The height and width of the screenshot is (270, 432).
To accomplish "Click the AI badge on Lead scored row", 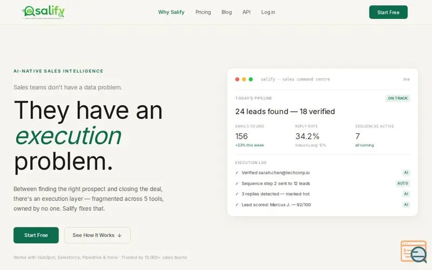I will (x=406, y=205).
